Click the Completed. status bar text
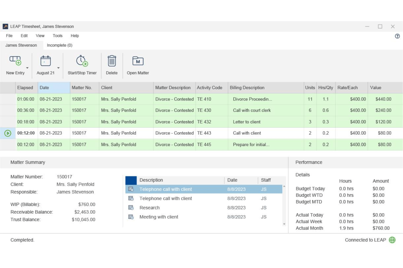Viewport: 403px width, 268px height. tap(22, 240)
